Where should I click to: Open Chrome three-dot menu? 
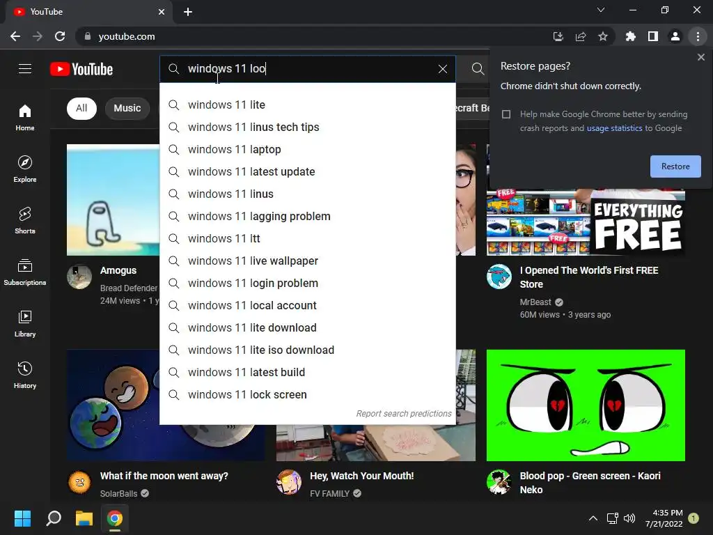tap(698, 36)
